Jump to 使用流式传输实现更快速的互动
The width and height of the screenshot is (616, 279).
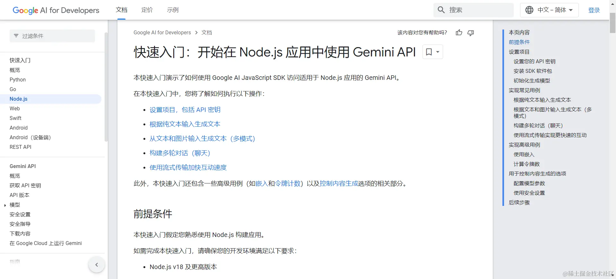[x=550, y=135]
